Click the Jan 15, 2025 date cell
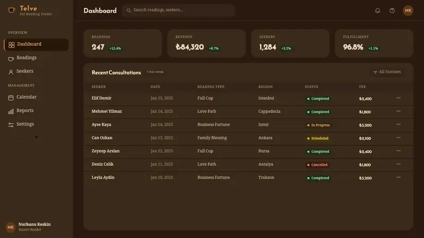The image size is (424, 238). [162, 98]
